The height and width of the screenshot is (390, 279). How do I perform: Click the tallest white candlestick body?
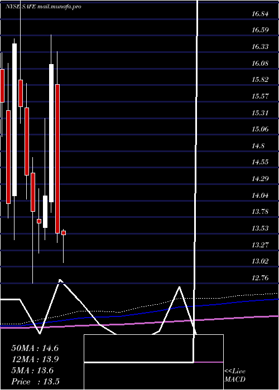(x=15, y=120)
